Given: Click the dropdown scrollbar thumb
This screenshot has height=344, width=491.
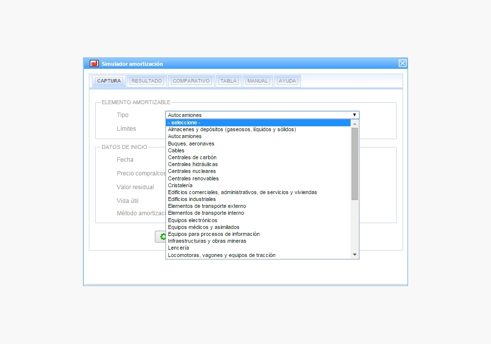Looking at the screenshot, I should (355, 164).
